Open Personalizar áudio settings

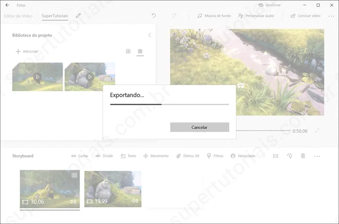(256, 16)
